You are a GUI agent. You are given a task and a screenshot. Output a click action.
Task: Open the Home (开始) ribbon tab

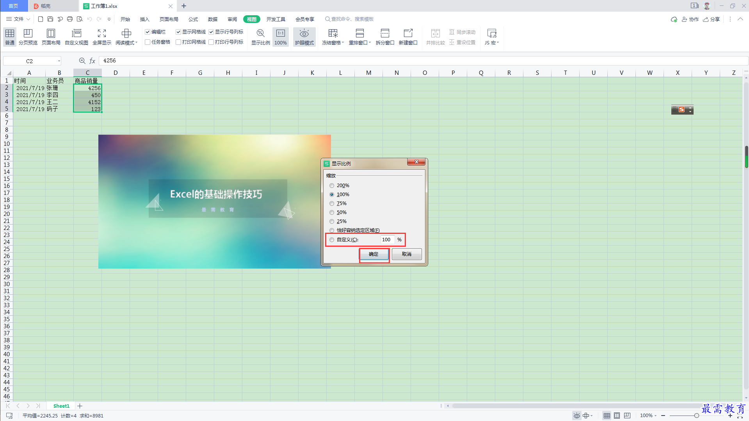tap(125, 19)
